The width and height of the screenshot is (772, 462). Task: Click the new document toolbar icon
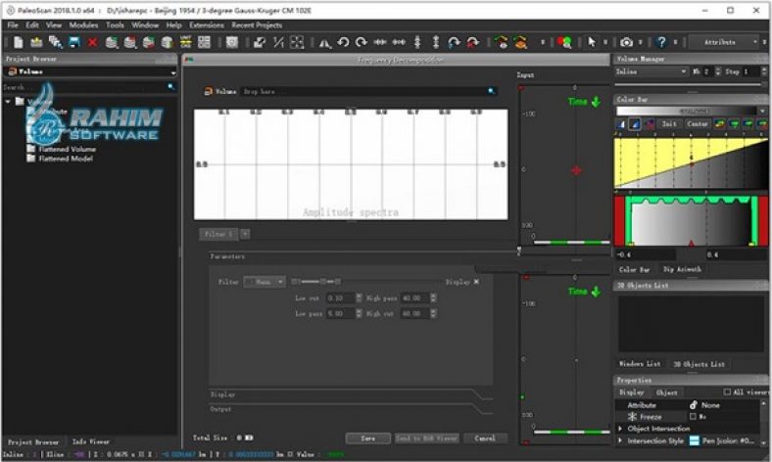19,43
